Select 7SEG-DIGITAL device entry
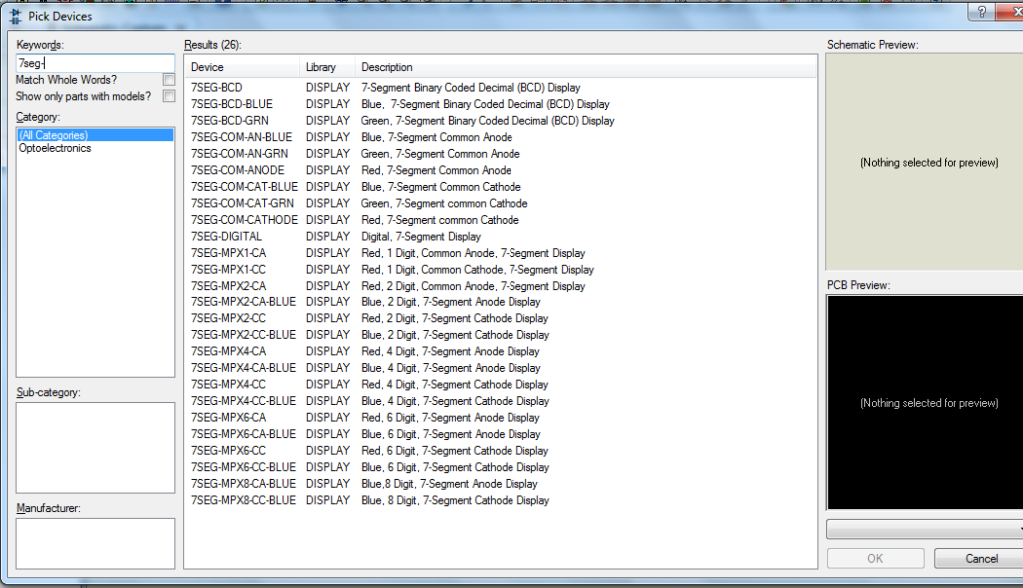 pyautogui.click(x=226, y=236)
